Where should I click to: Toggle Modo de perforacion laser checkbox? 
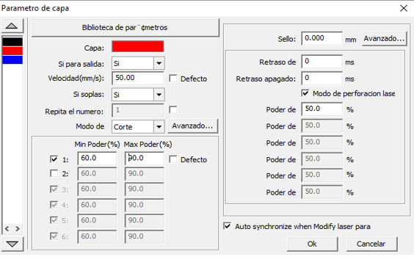[305, 93]
